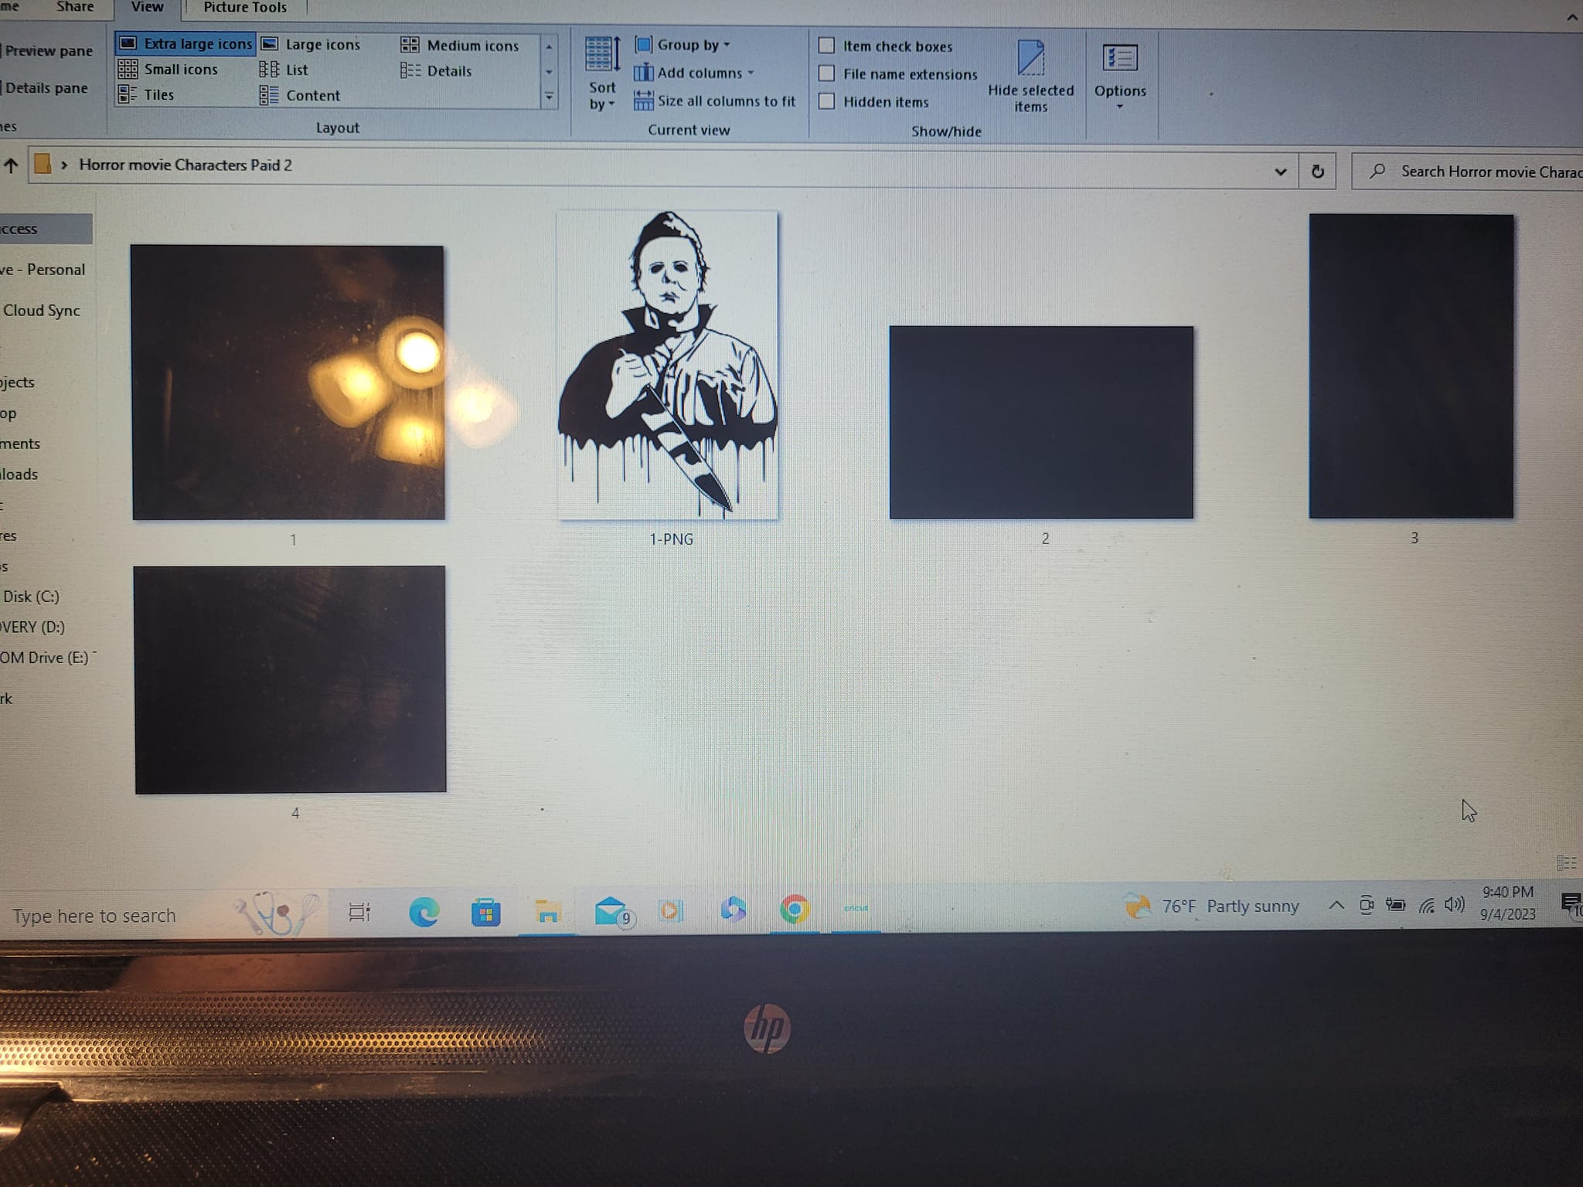Open the View ribbon tab
Image resolution: width=1583 pixels, height=1187 pixels.
147,8
